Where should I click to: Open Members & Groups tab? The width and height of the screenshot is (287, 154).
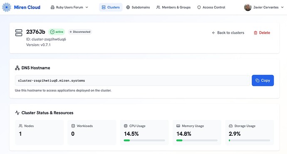[173, 7]
